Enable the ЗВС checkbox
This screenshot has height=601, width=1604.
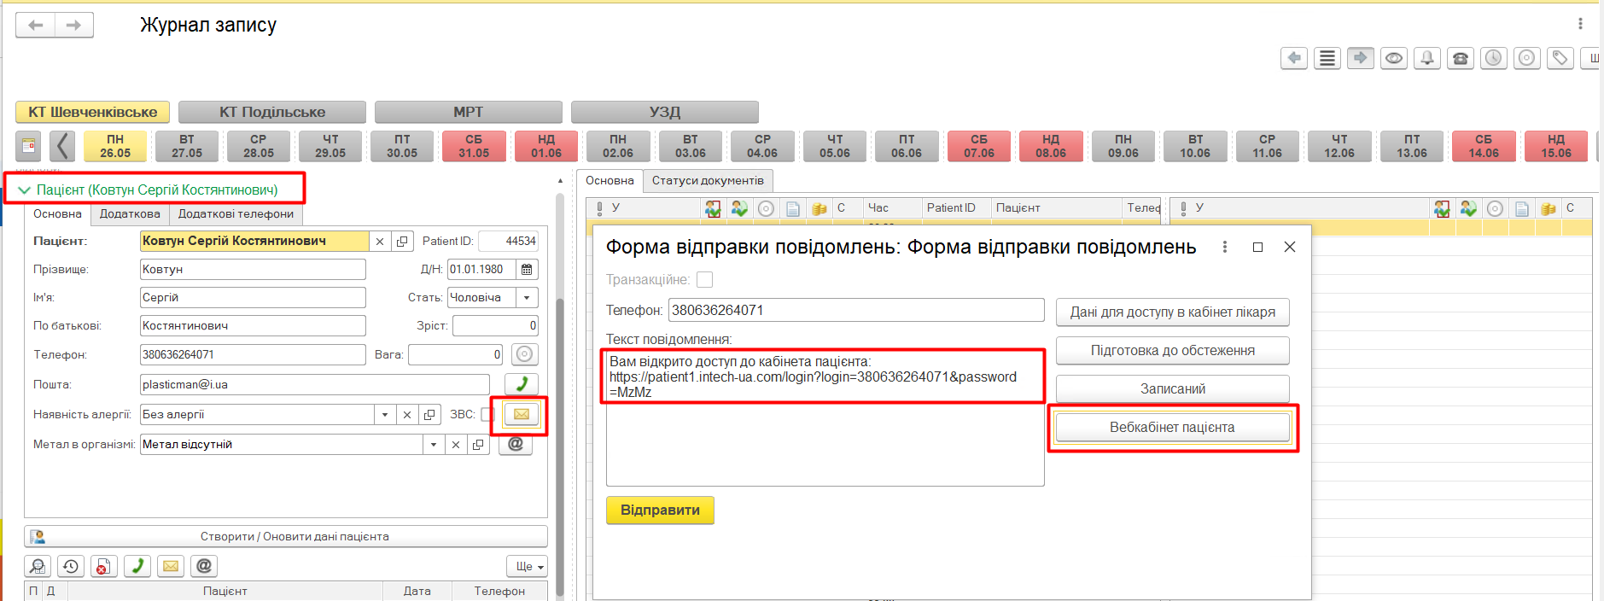487,414
